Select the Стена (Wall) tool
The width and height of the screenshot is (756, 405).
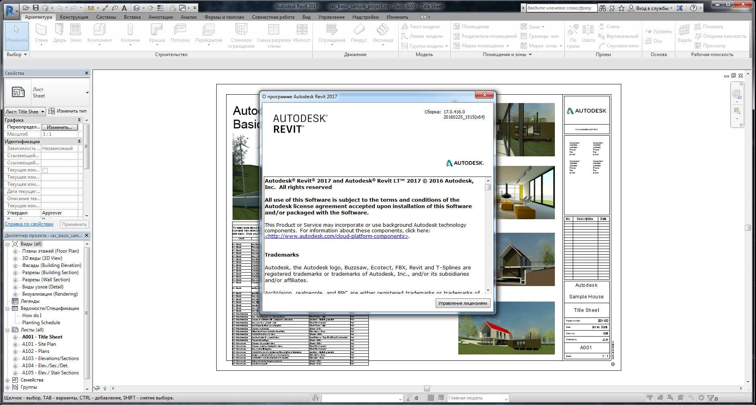pos(41,35)
